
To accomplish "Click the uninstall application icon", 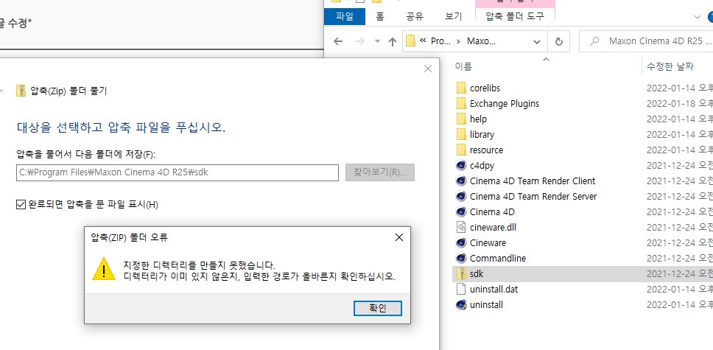I will coord(461,304).
